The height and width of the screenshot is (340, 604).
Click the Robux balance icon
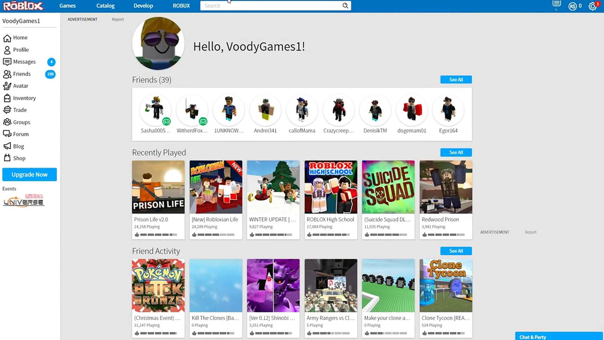(x=572, y=6)
